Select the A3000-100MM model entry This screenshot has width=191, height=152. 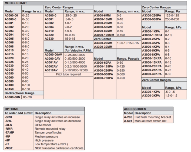[104, 35]
